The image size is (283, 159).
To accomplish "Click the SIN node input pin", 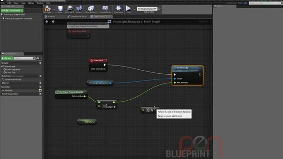I will click(x=143, y=110).
